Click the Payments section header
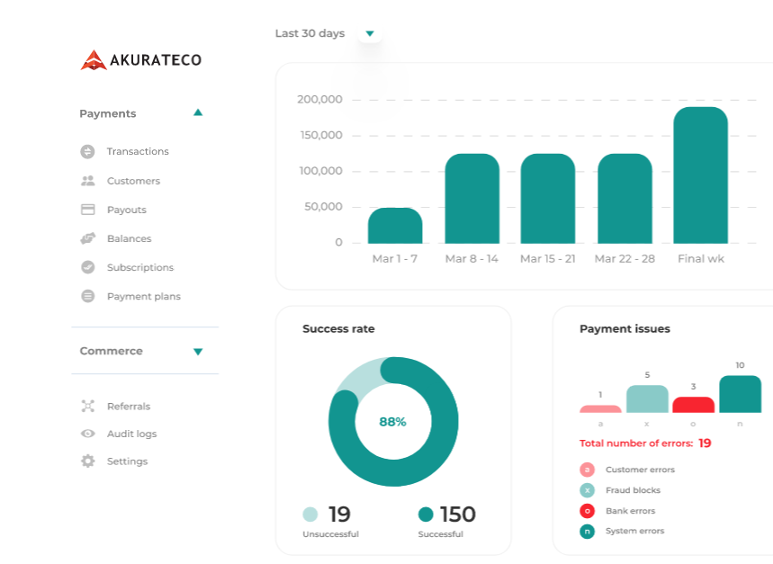The width and height of the screenshot is (773, 564). [107, 113]
